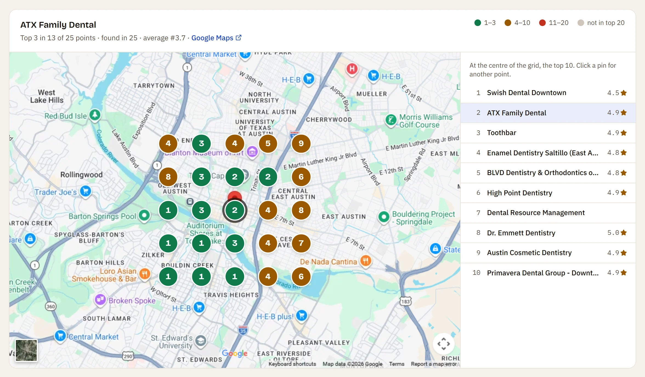The height and width of the screenshot is (377, 645).
Task: Select Primavera Dental Group row
Action: point(548,273)
